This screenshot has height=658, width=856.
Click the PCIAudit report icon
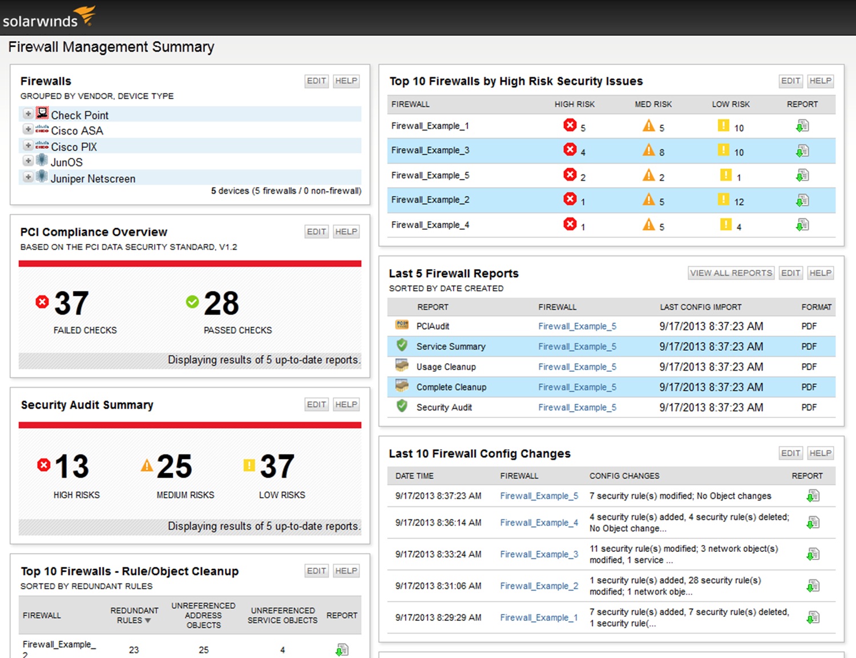(402, 325)
